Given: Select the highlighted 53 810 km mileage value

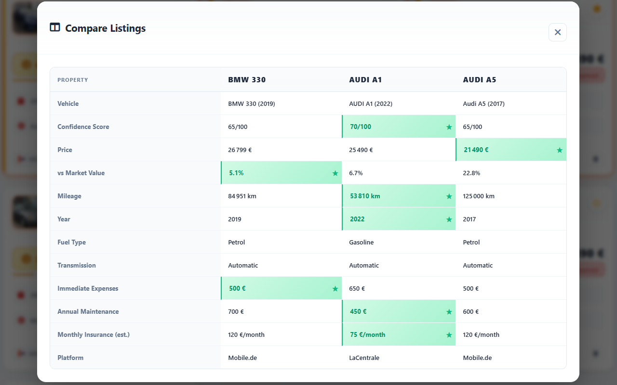Looking at the screenshot, I should [365, 196].
